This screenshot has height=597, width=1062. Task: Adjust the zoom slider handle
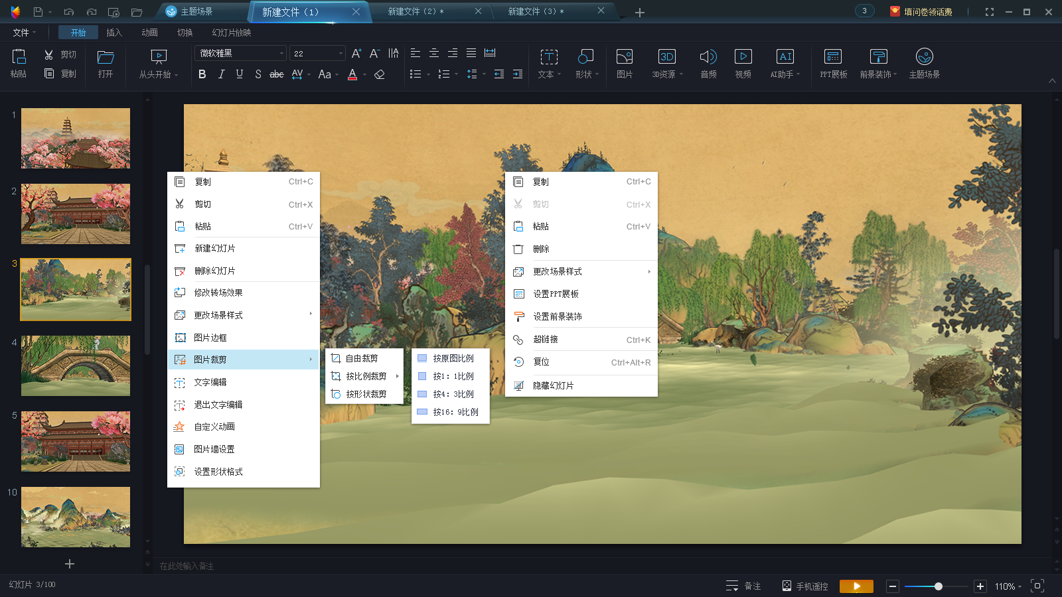pyautogui.click(x=939, y=586)
